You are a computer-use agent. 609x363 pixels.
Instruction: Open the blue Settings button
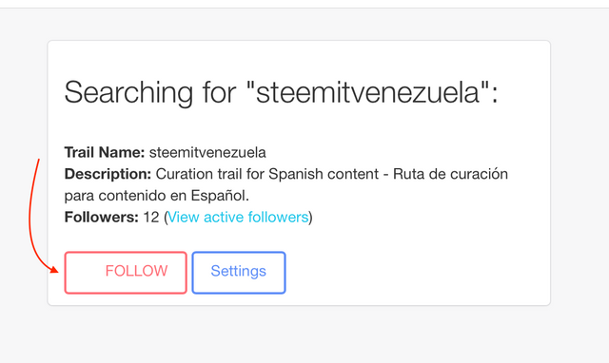239,272
